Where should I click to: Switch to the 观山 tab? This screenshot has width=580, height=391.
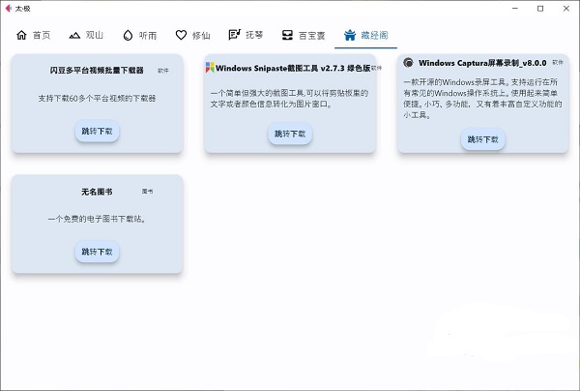click(86, 35)
